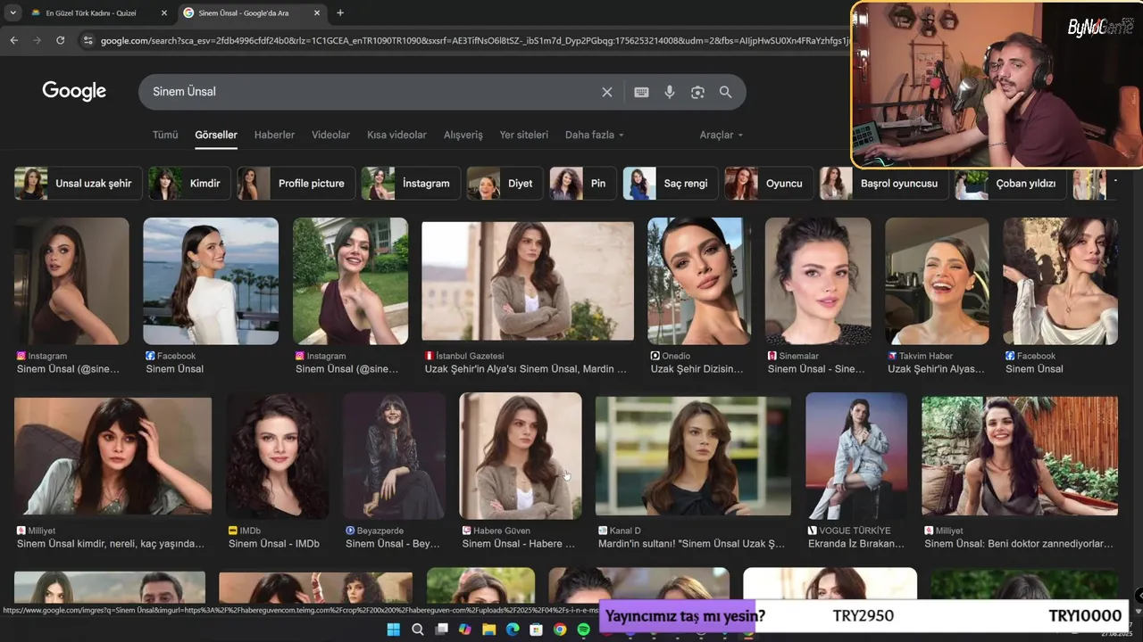Viewport: 1143px width, 642px height.
Task: Select the Videolar search tab
Action: (x=330, y=135)
